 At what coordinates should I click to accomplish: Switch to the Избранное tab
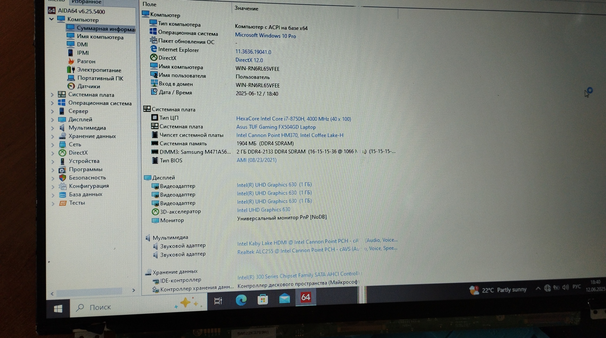[x=86, y=2]
